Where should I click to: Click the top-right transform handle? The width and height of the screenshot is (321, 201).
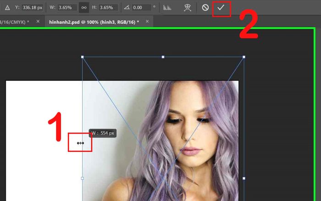(x=244, y=57)
